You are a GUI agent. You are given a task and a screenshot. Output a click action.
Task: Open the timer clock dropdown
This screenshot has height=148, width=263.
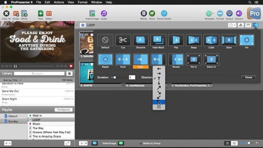[232, 25]
